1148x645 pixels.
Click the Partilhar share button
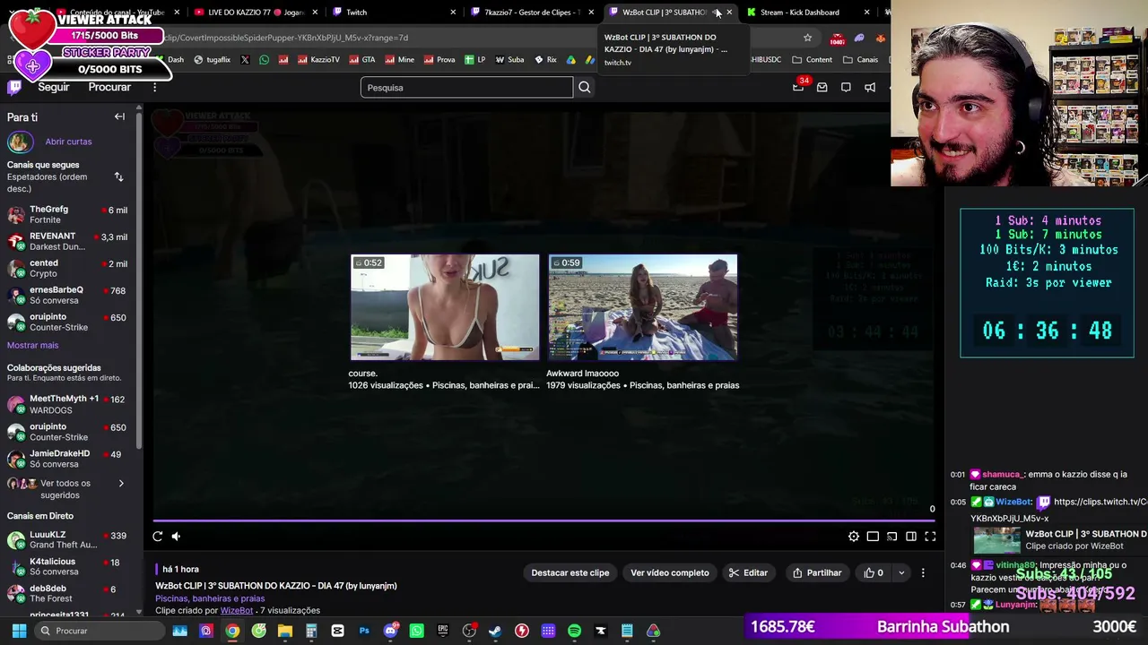(817, 572)
